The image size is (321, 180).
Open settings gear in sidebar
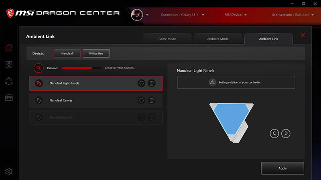9,172
